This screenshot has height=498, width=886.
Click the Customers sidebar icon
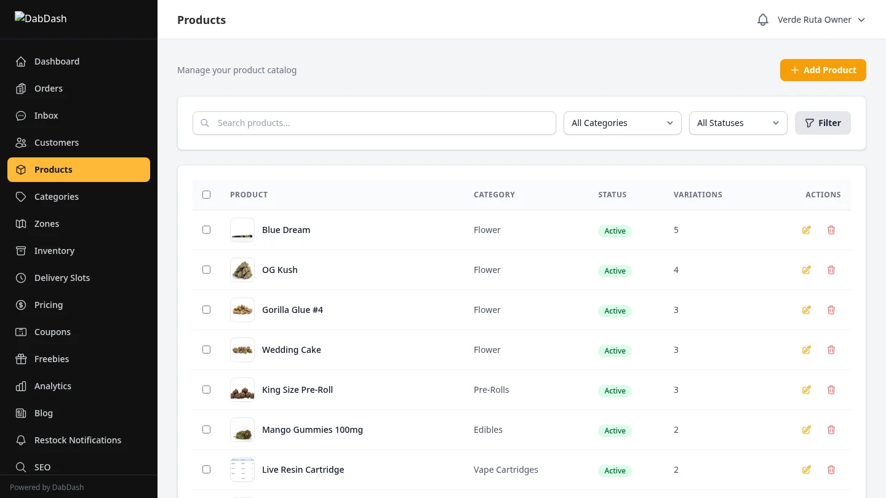(20, 142)
